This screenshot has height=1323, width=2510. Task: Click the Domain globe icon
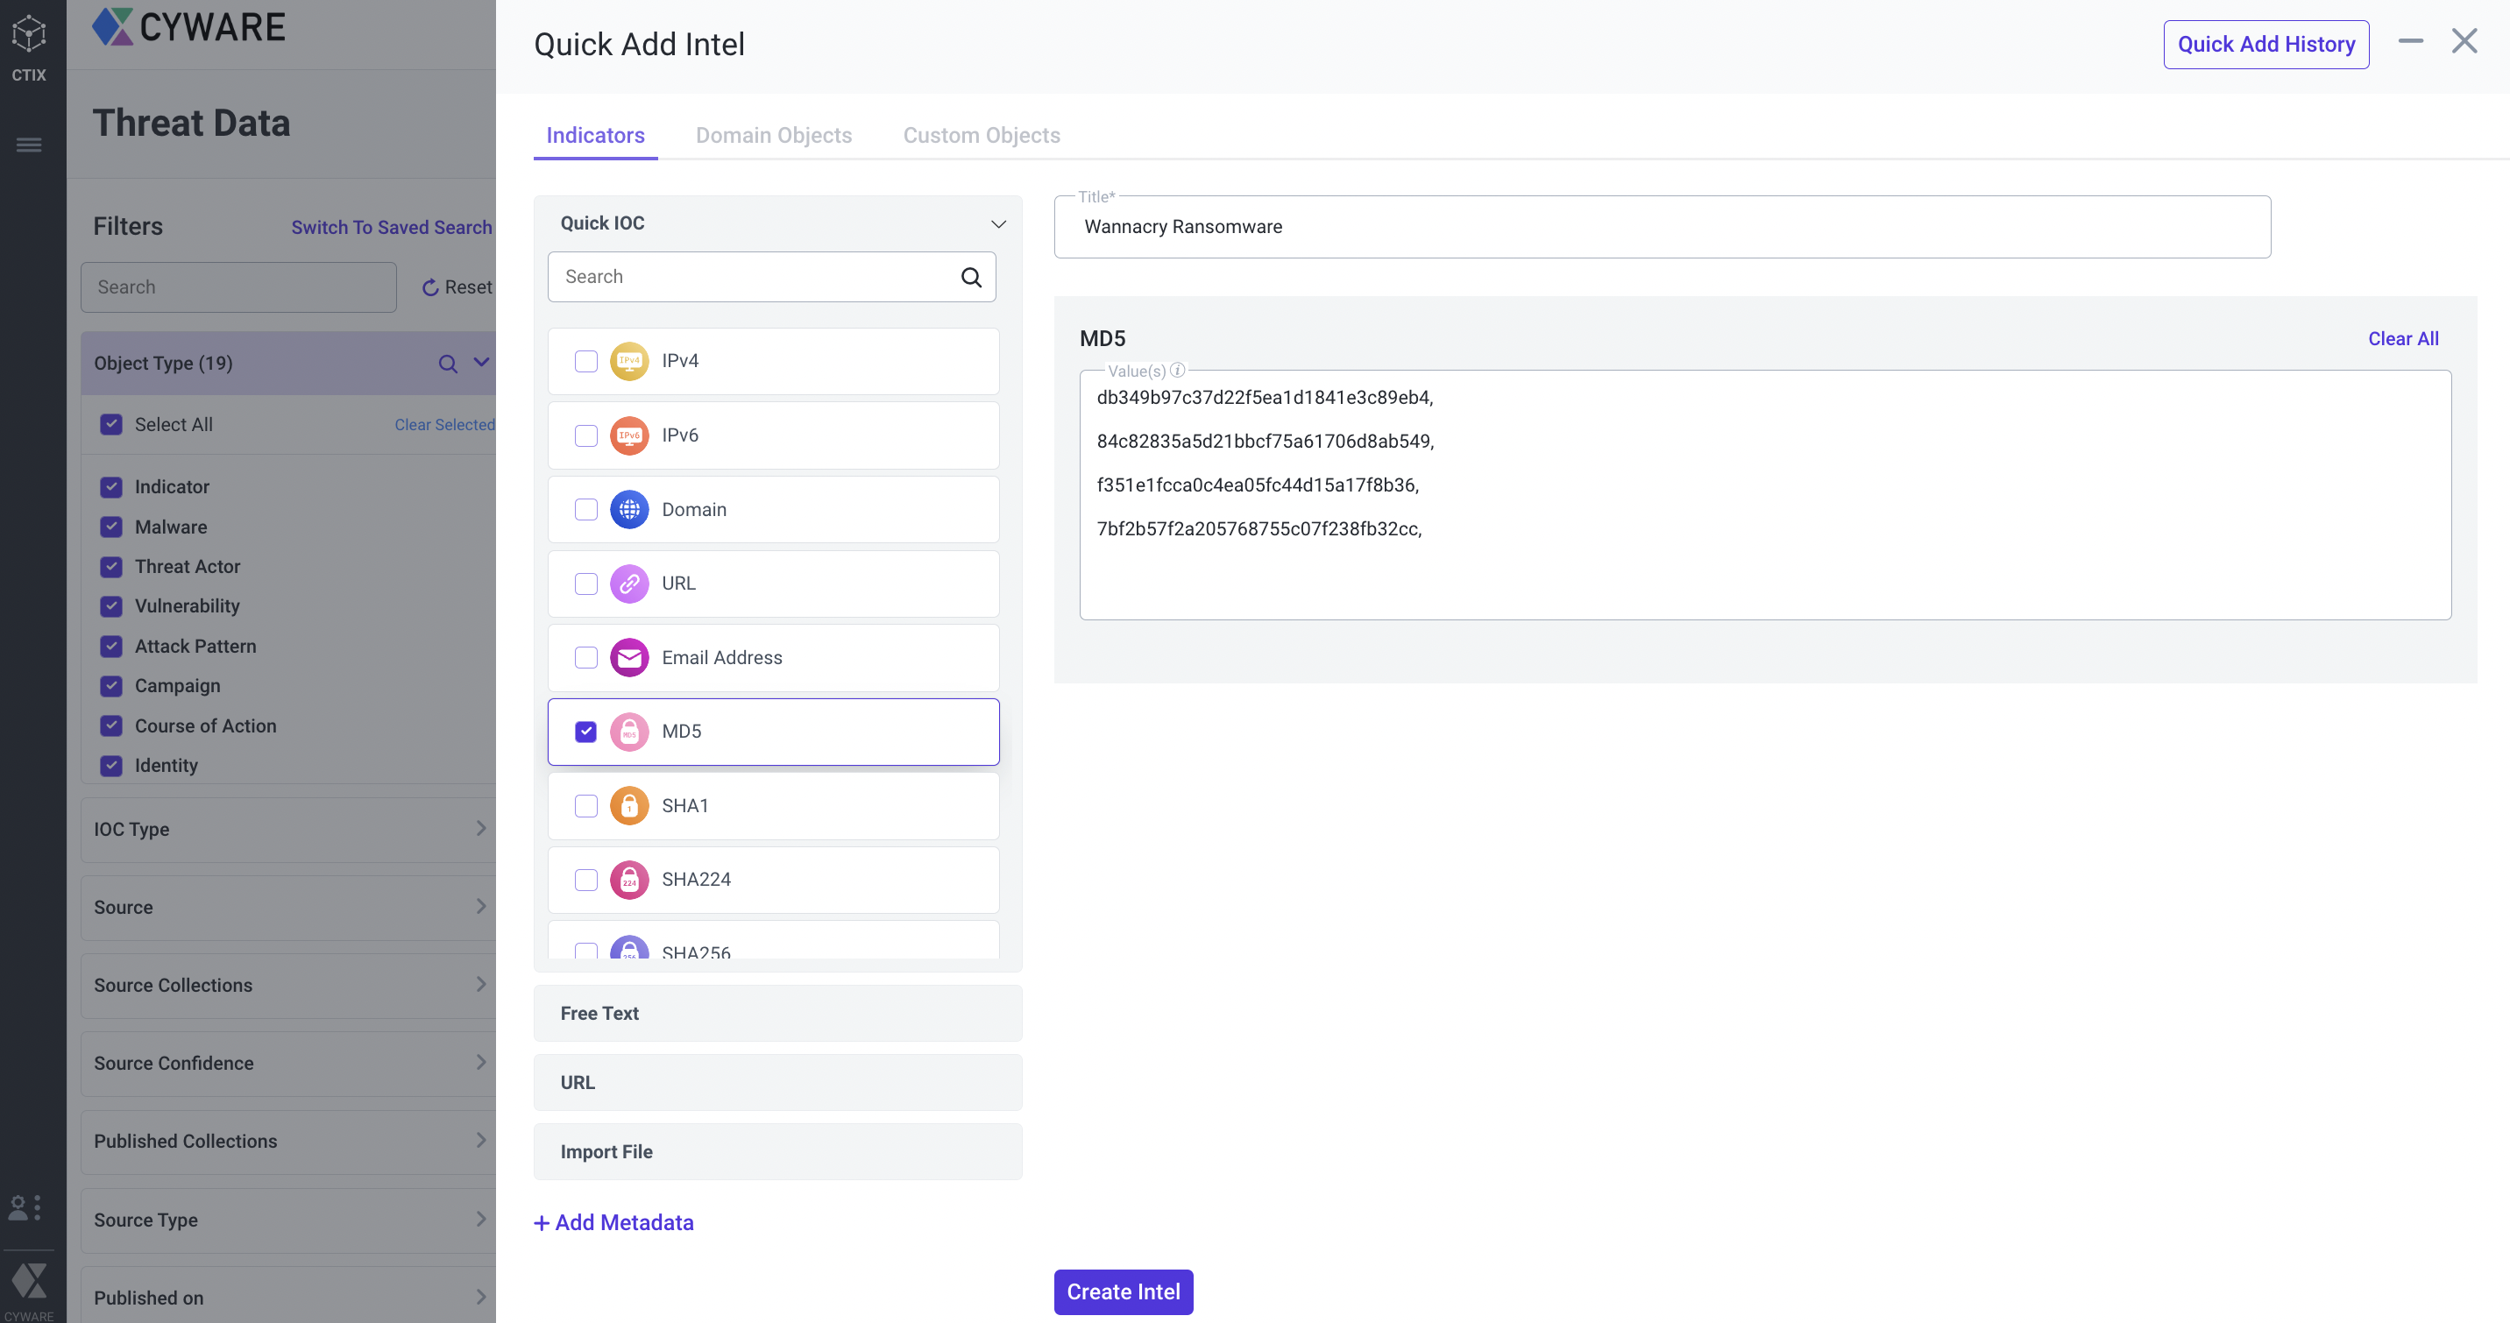click(628, 510)
